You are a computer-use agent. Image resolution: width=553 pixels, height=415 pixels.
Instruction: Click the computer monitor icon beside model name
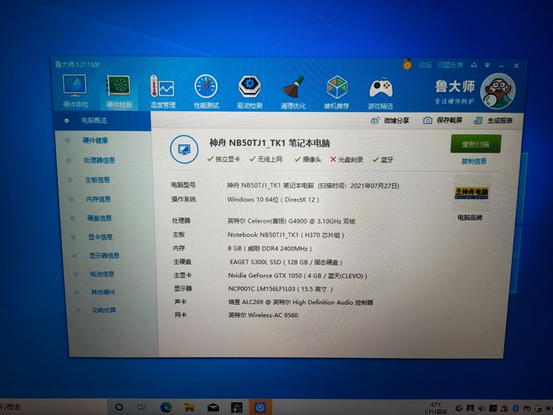click(x=184, y=149)
